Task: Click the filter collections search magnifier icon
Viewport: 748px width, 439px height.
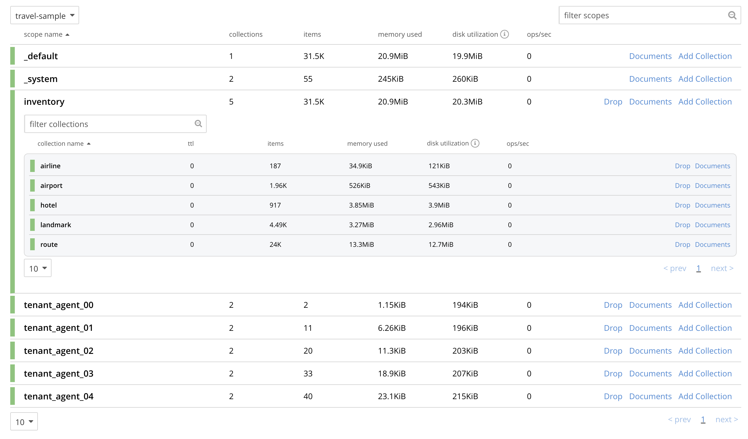Action: pos(198,124)
